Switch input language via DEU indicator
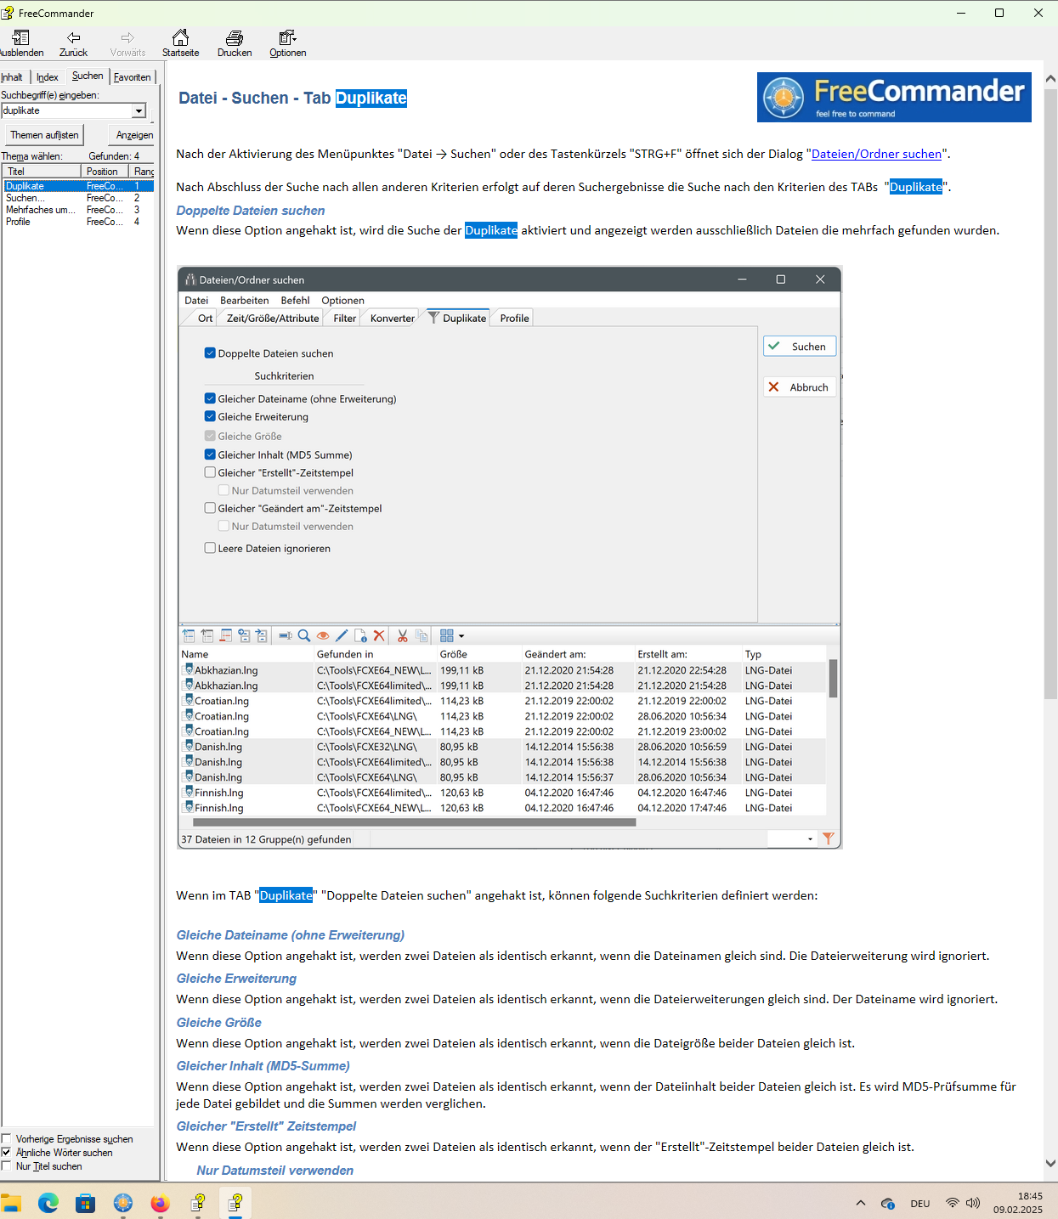This screenshot has width=1058, height=1219. 920,1204
